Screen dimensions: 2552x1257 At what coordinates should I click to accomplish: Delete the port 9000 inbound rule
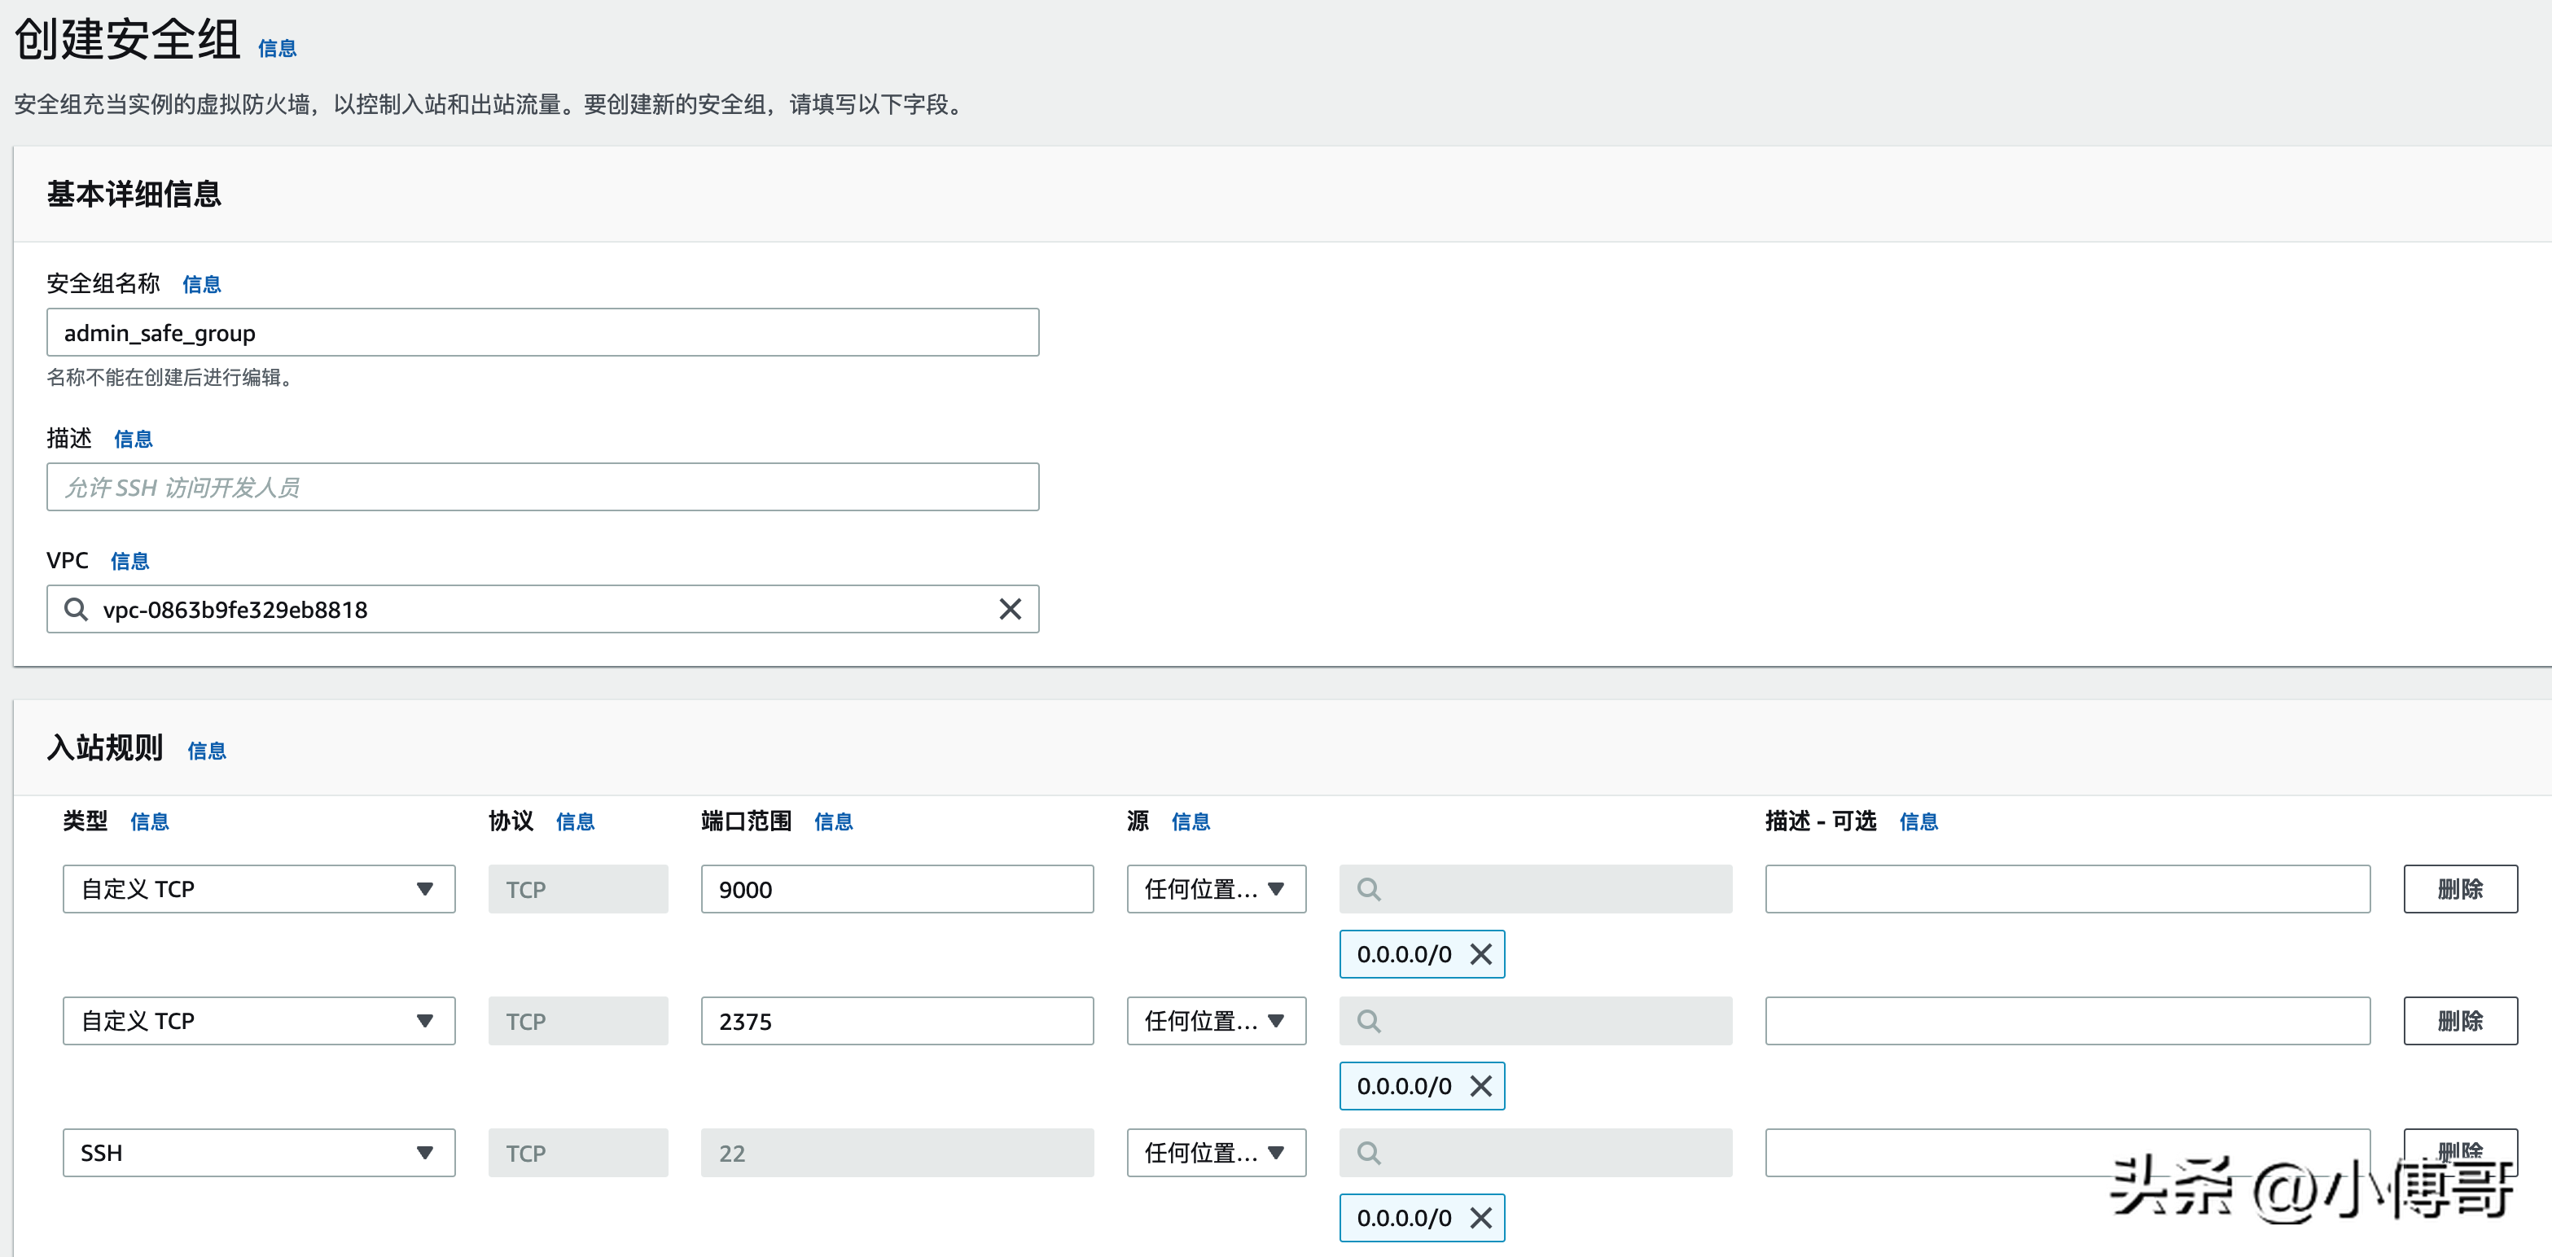pos(2459,888)
